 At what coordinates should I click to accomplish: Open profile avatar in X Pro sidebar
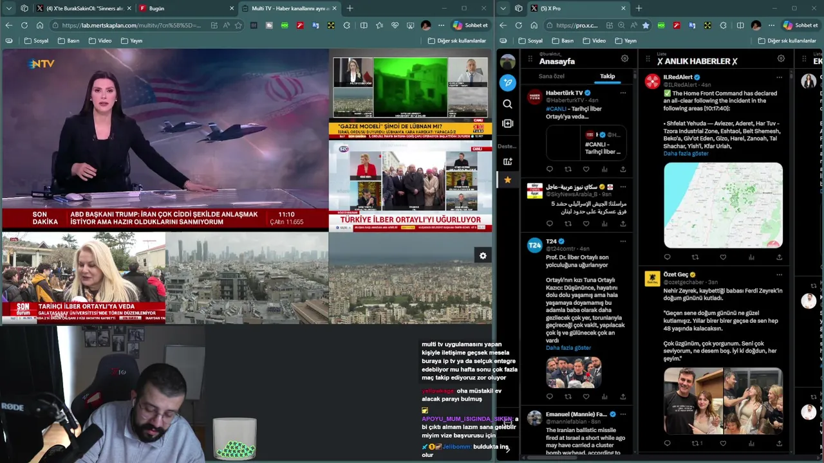tap(508, 62)
